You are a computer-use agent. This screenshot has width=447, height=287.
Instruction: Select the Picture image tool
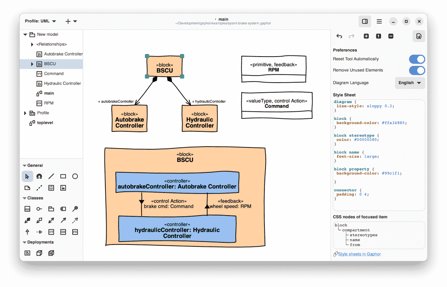(63, 188)
